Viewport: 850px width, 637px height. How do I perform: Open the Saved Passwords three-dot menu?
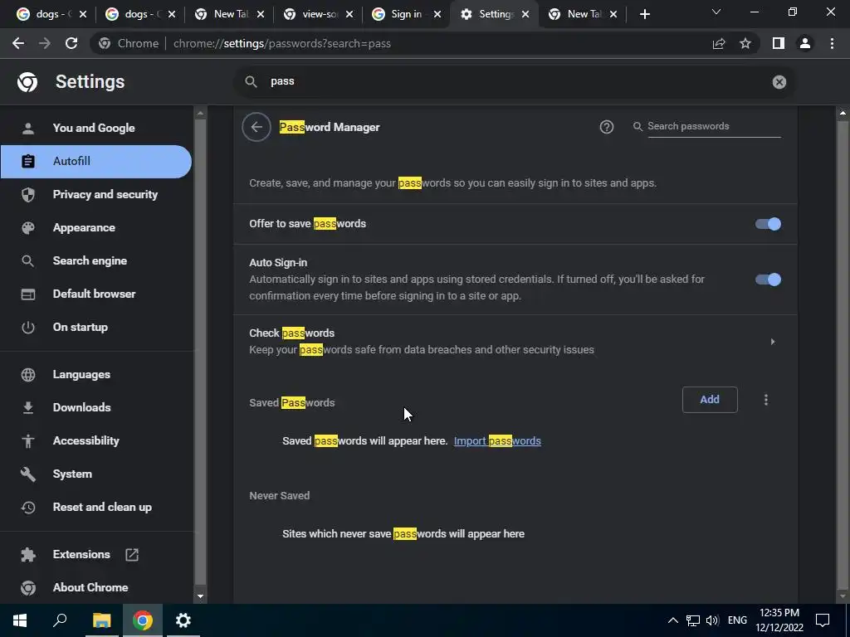pos(766,400)
